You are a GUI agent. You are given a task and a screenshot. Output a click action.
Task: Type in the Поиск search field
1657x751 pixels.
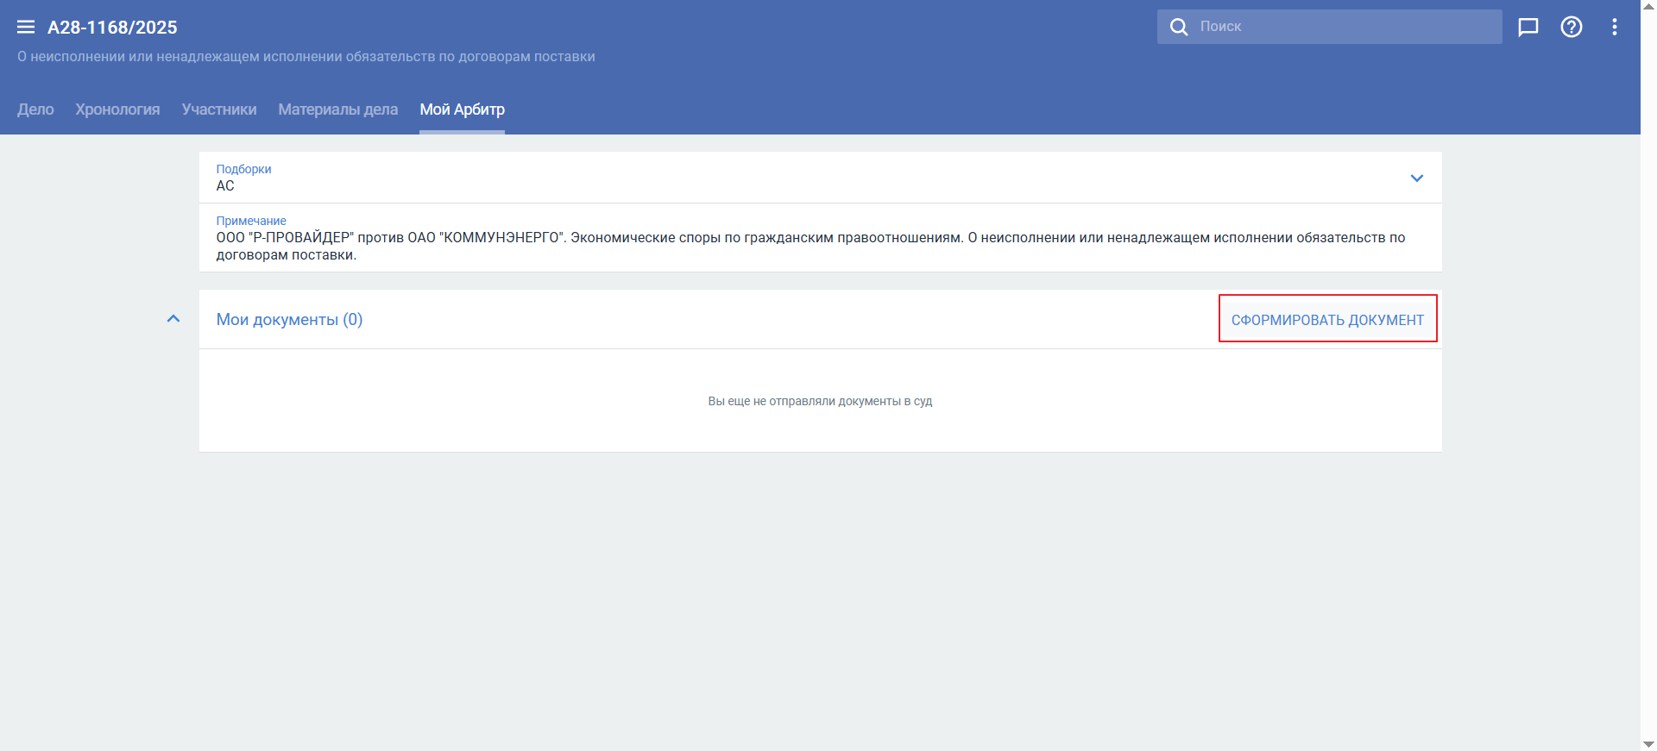click(x=1346, y=27)
